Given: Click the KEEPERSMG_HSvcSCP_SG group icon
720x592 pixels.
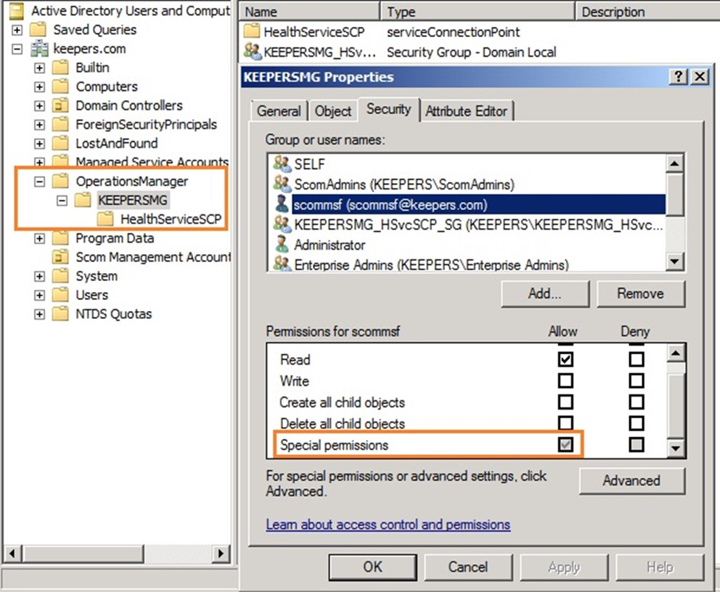Looking at the screenshot, I should (282, 224).
